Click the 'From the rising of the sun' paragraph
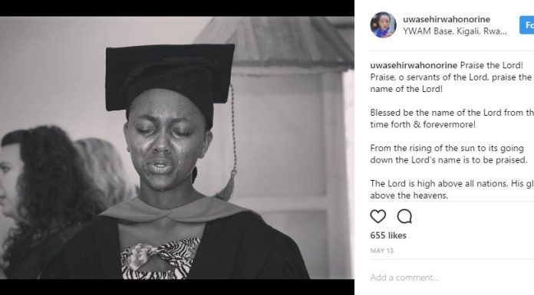This screenshot has width=534, height=295. point(449,154)
